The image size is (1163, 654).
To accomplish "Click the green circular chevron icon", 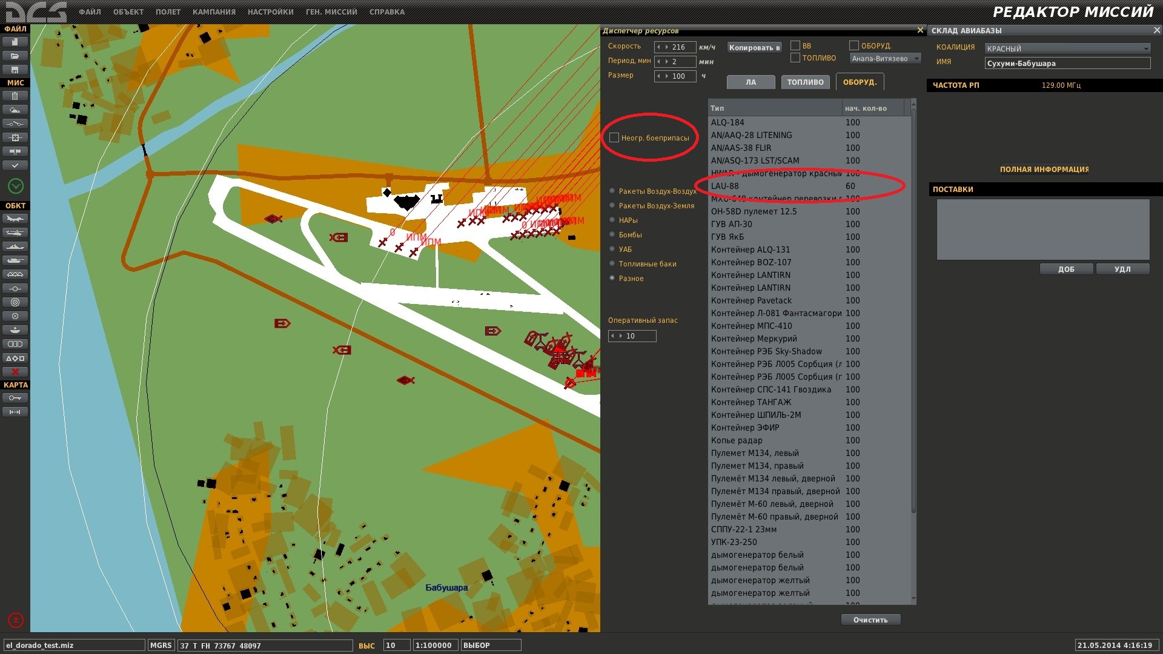I will point(16,186).
